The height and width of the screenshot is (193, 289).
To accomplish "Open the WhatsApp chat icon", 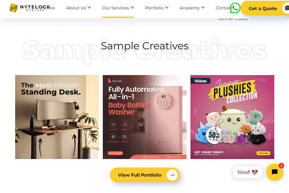I will click(x=235, y=8).
